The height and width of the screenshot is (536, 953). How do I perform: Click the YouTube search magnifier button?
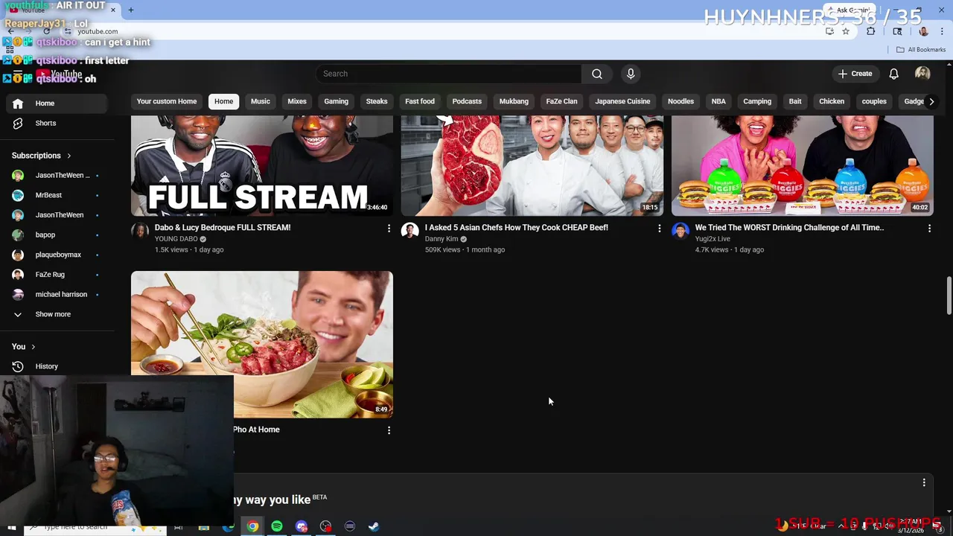tap(596, 74)
